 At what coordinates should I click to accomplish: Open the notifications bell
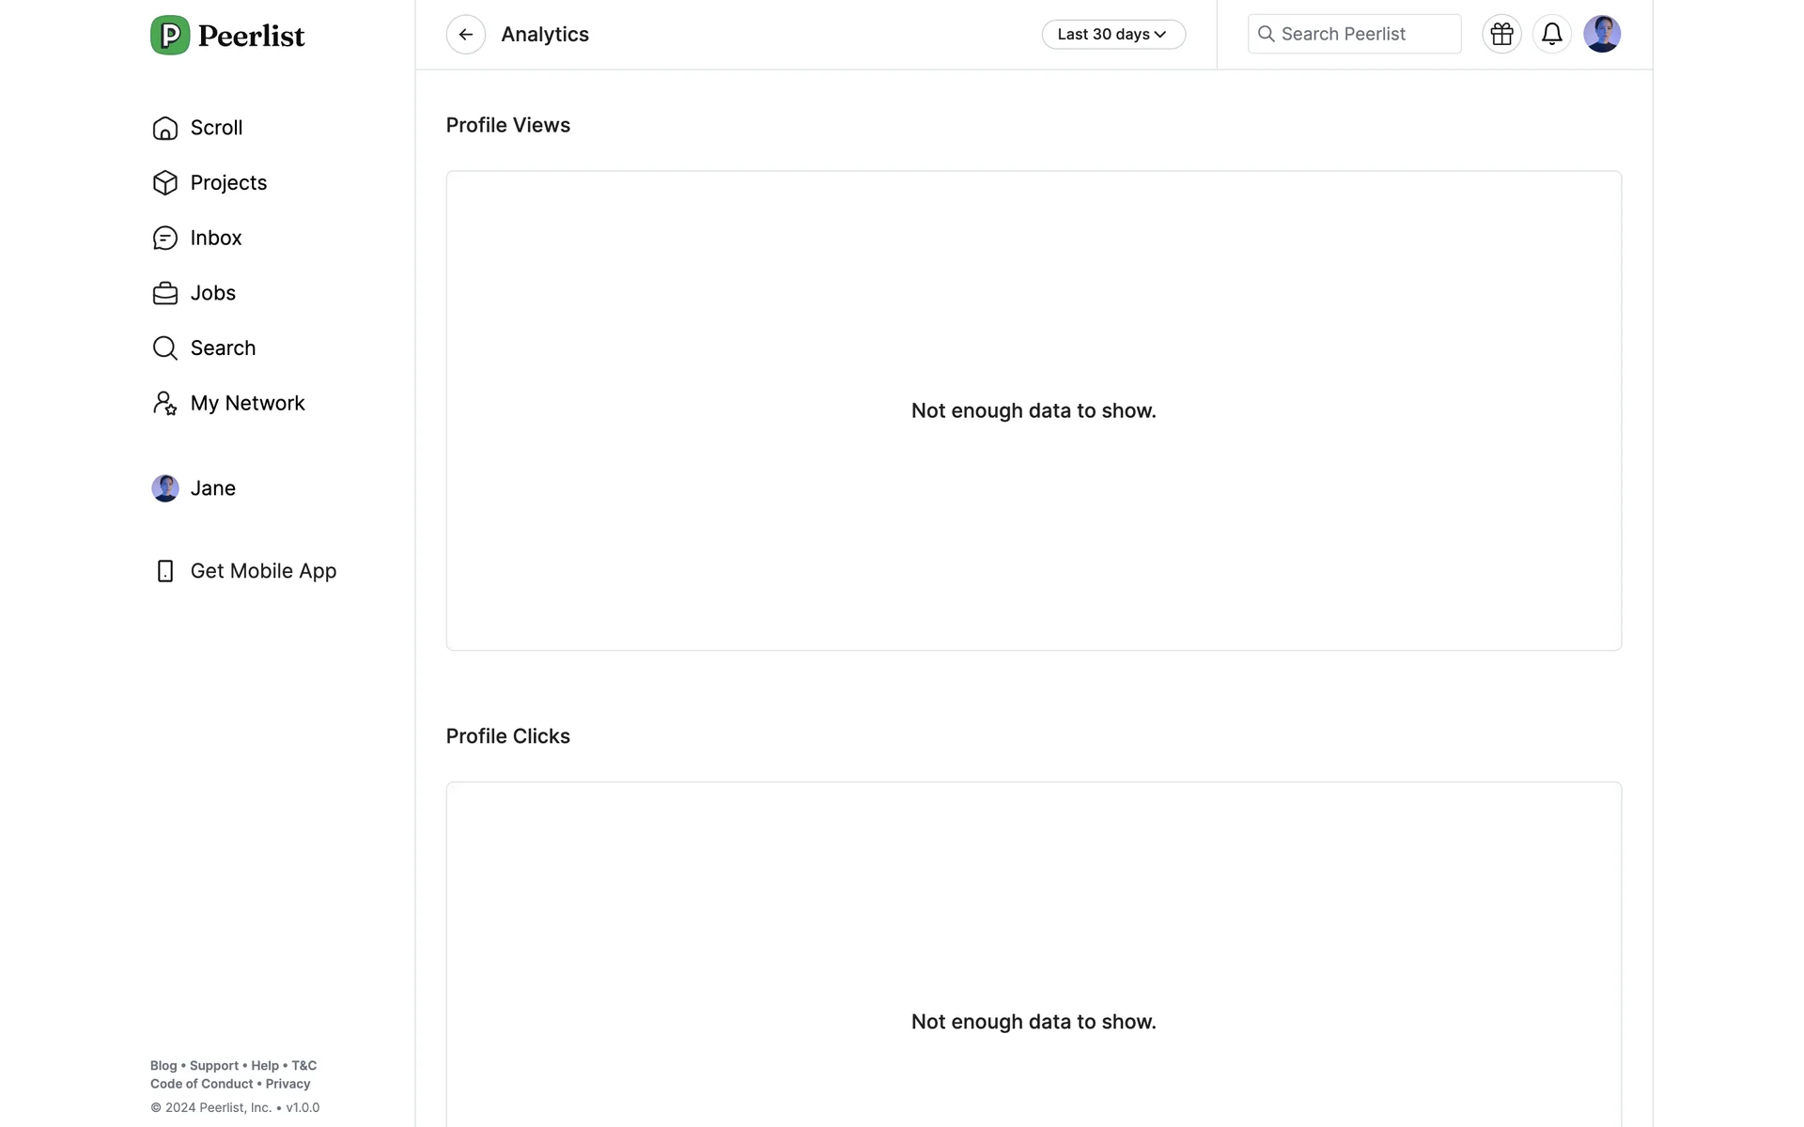1551,35
